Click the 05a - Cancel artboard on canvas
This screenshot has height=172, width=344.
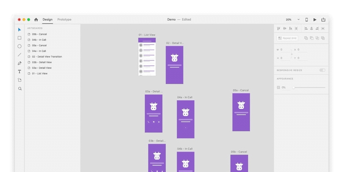(241, 112)
